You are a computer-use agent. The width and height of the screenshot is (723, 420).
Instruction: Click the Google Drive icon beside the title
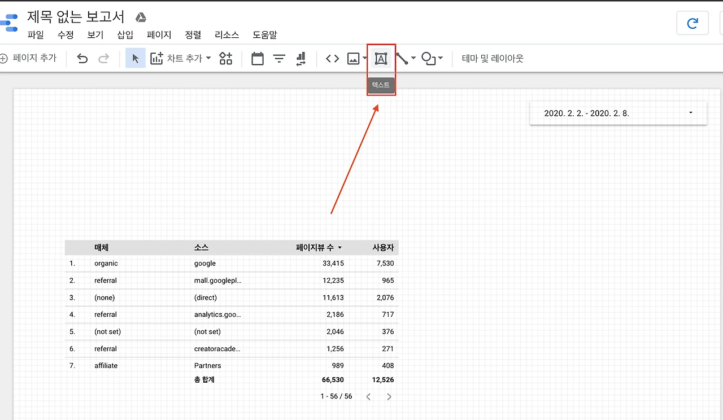pos(141,17)
